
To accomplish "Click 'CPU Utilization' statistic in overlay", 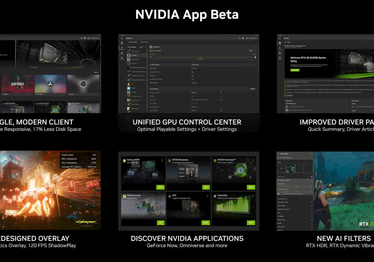I will [x=79, y=163].
